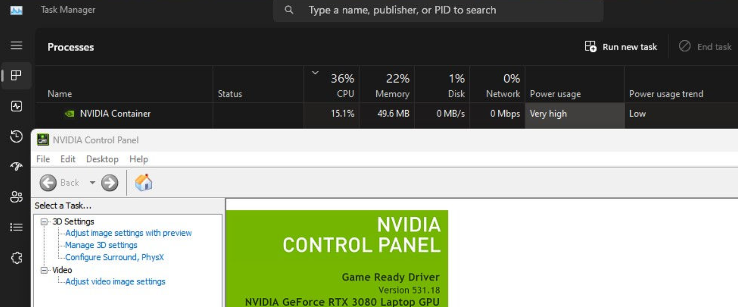
Task: Click the Task Manager app icon in title bar
Action: 16,10
